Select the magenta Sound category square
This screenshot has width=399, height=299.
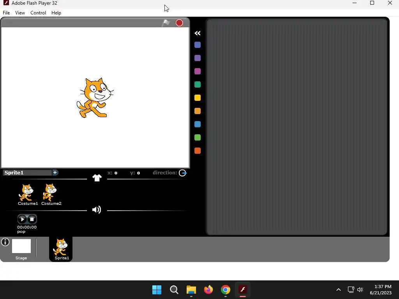click(x=198, y=72)
